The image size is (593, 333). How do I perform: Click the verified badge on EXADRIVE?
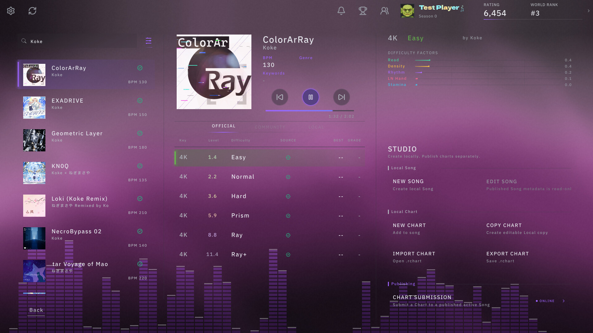point(140,101)
